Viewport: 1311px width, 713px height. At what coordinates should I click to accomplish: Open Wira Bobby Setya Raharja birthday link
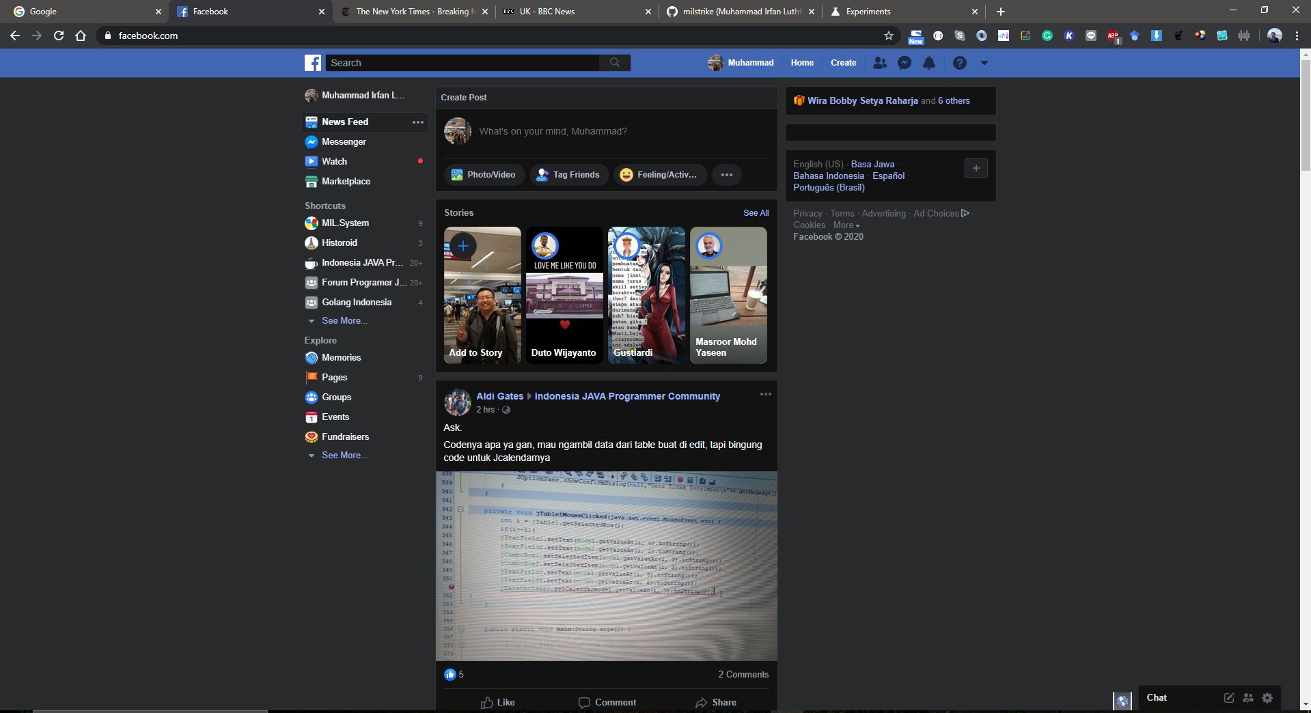[863, 100]
